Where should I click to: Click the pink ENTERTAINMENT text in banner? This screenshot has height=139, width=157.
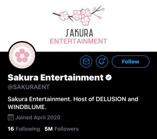(78, 41)
